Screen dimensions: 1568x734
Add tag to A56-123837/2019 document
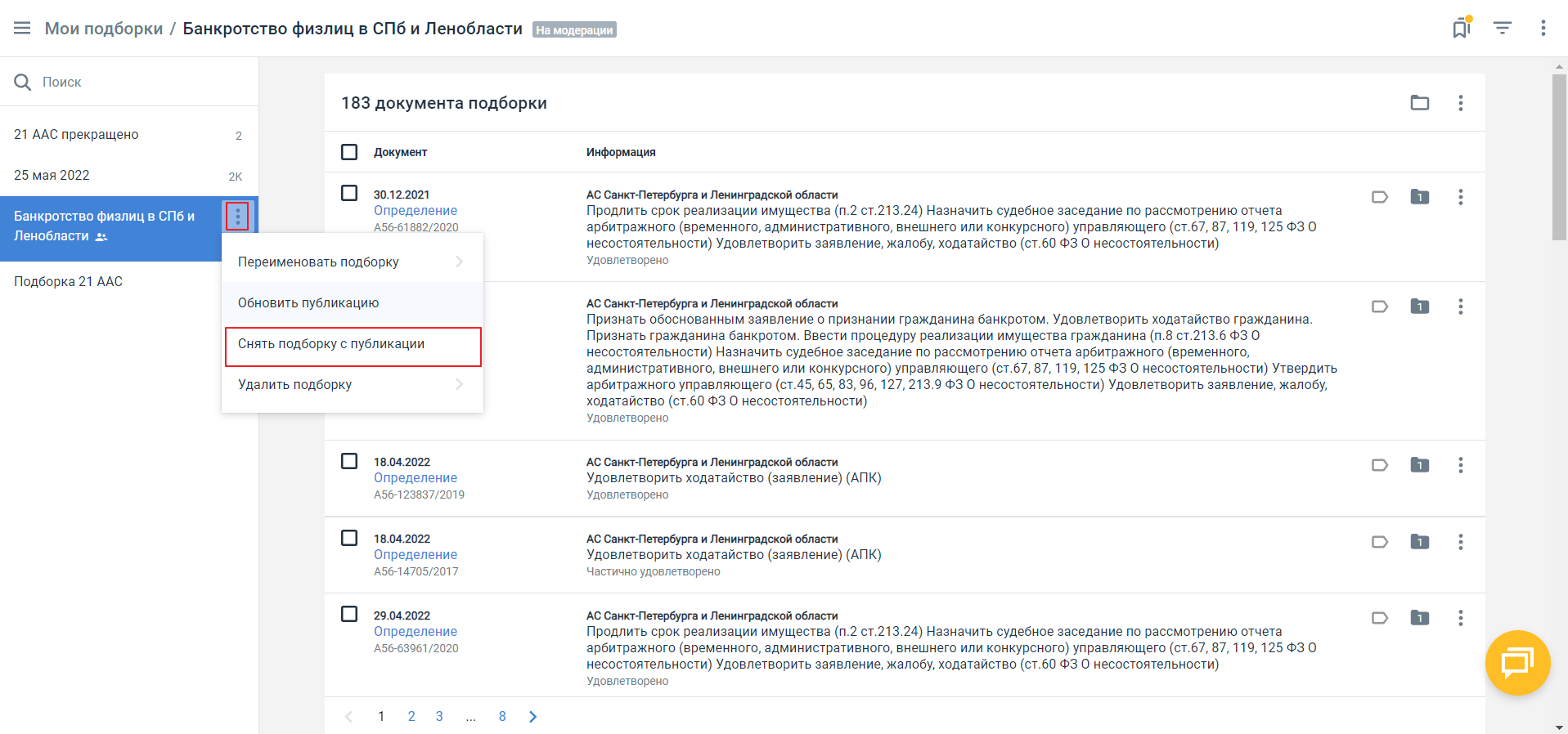coord(1380,465)
